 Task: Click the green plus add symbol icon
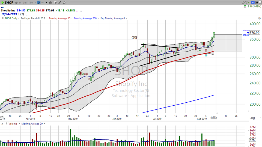point(2,2)
